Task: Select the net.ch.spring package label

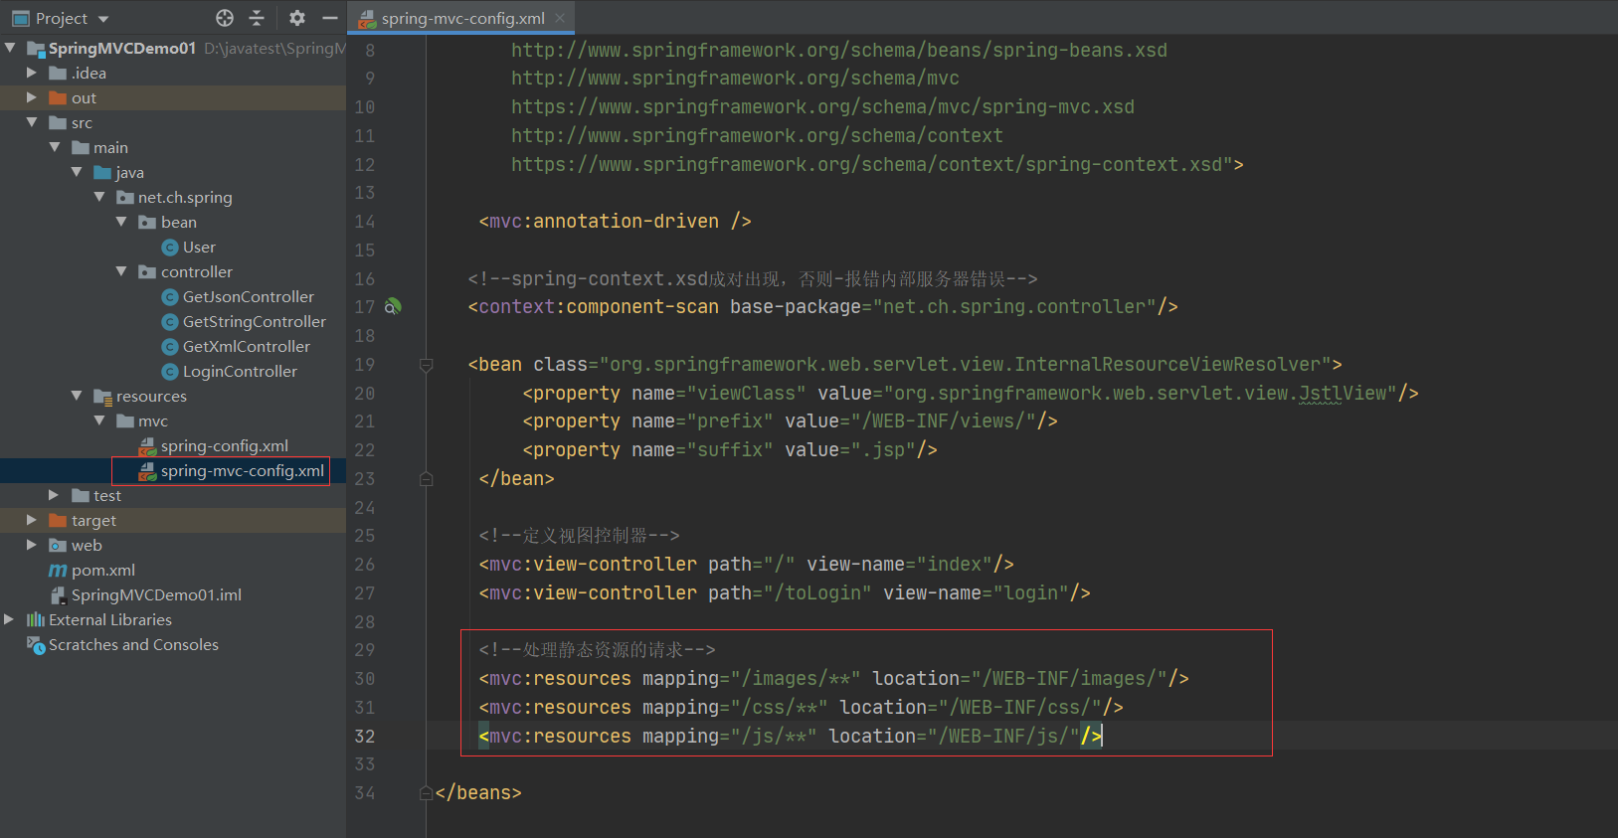Action: (185, 198)
